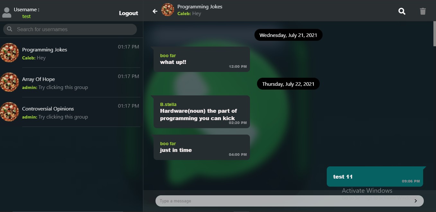This screenshot has height=212, width=436.
Task: Click the back arrow in chat header
Action: coord(155,11)
